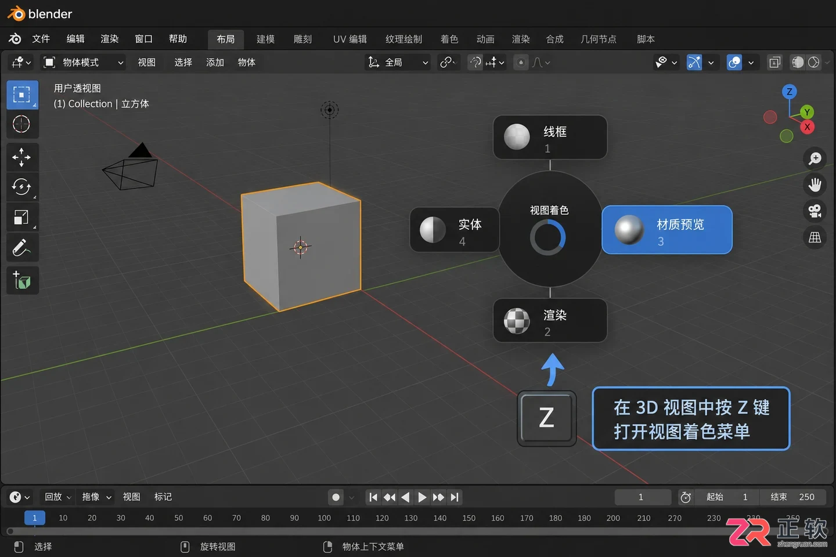
Task: Choose 实体 in the shading pie menu
Action: [x=455, y=230]
